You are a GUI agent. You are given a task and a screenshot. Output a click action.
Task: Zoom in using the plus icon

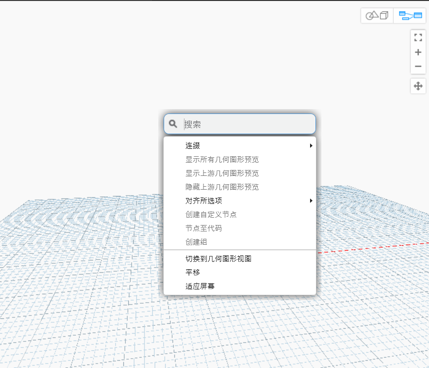[x=418, y=52]
